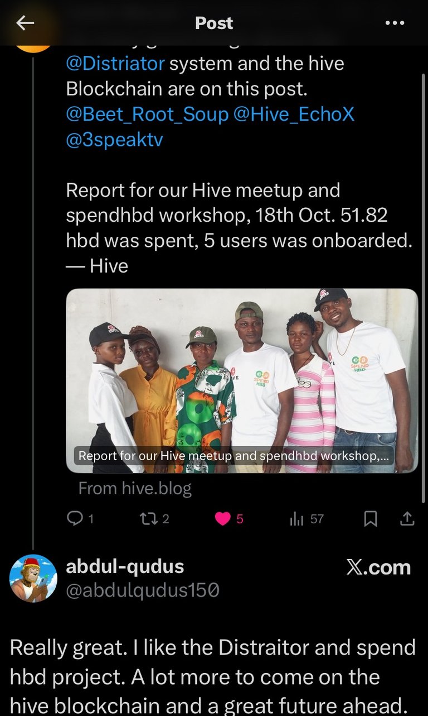Tap the share upload icon
This screenshot has height=716, width=428.
[x=407, y=519]
